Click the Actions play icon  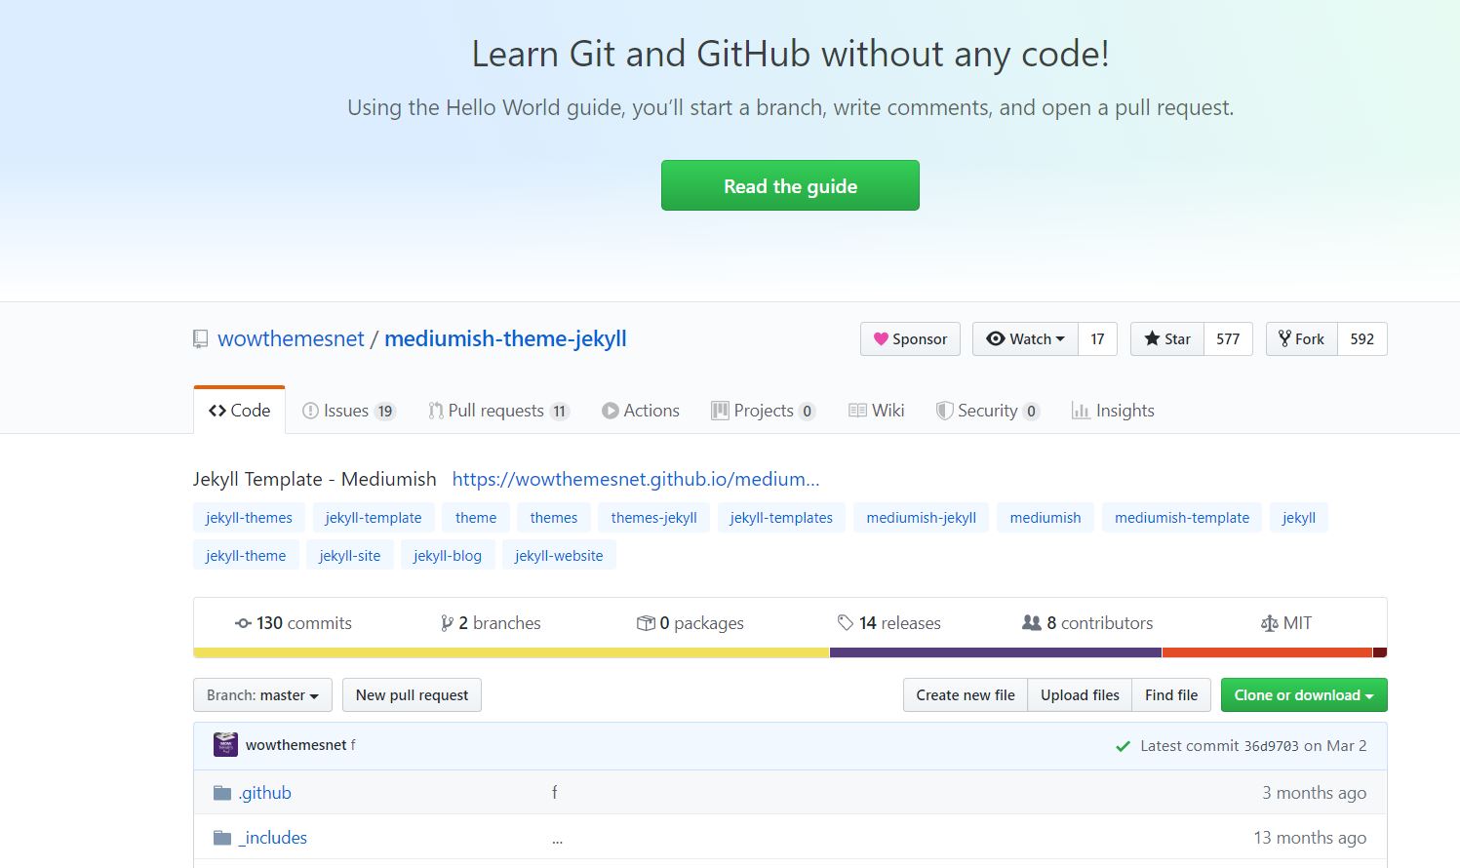coord(611,411)
